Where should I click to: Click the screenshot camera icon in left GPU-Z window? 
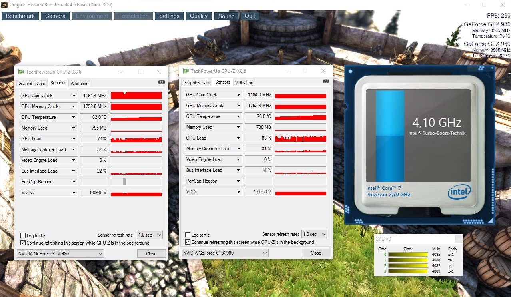(x=161, y=82)
